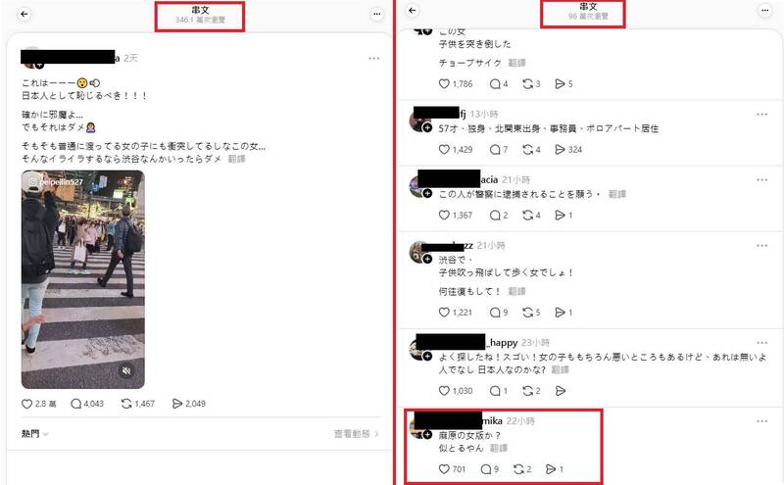Like the mika comment with 701 likes

(452, 469)
